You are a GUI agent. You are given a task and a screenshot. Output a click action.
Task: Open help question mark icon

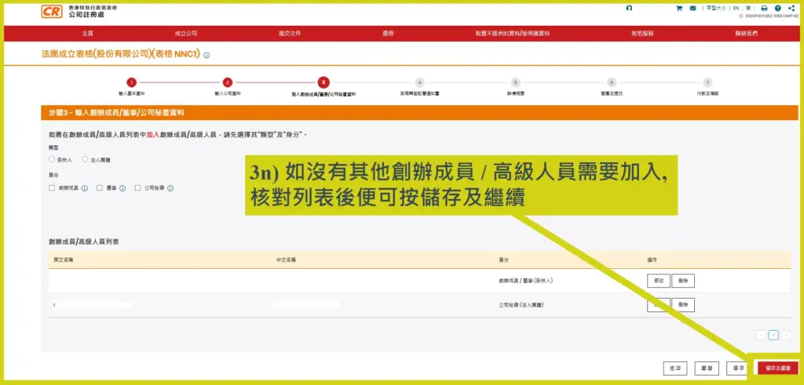tap(777, 8)
